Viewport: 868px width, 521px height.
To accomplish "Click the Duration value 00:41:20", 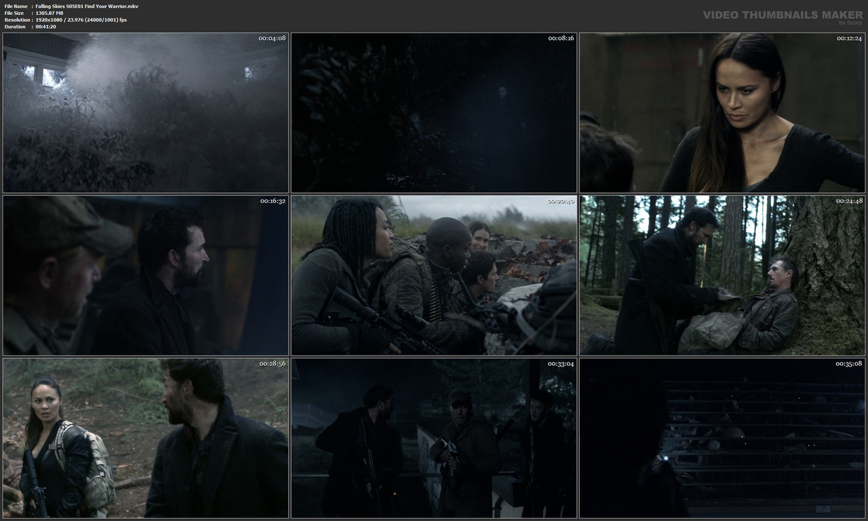I will [46, 26].
